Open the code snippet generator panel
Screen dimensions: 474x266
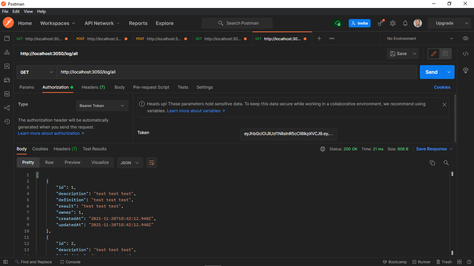466,54
